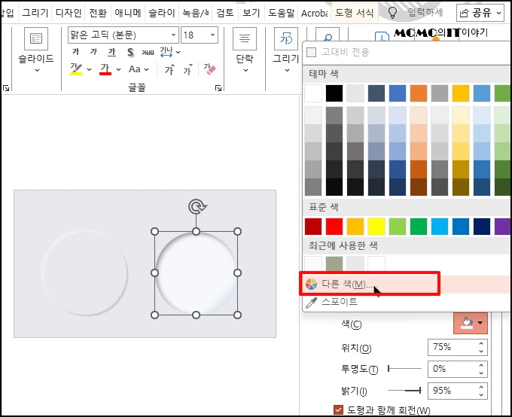Click the Tell me search box
The width and height of the screenshot is (512, 417).
click(425, 13)
